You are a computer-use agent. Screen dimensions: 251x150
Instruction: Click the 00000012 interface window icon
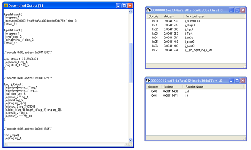coord(148,80)
